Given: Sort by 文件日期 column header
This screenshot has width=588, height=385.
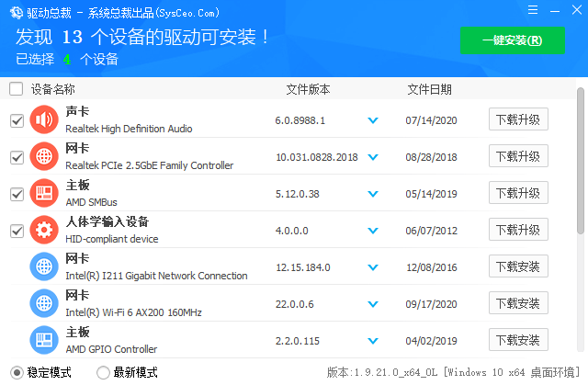Looking at the screenshot, I should pos(429,89).
